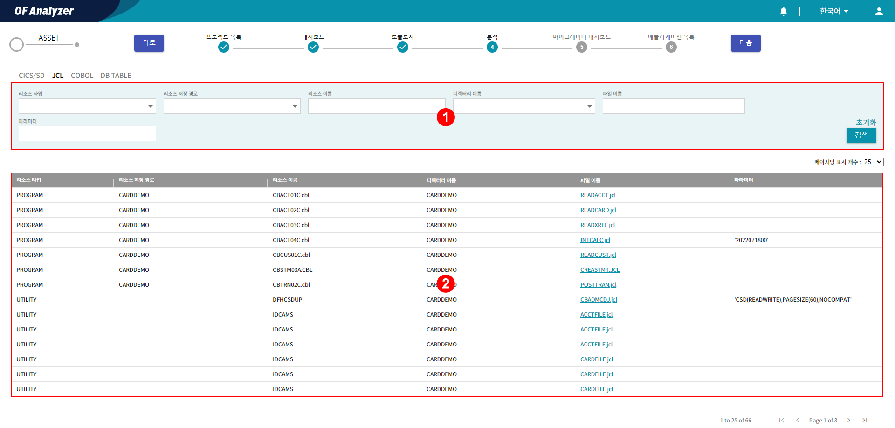
Task: Go to the previous page arrow
Action: (x=798, y=420)
